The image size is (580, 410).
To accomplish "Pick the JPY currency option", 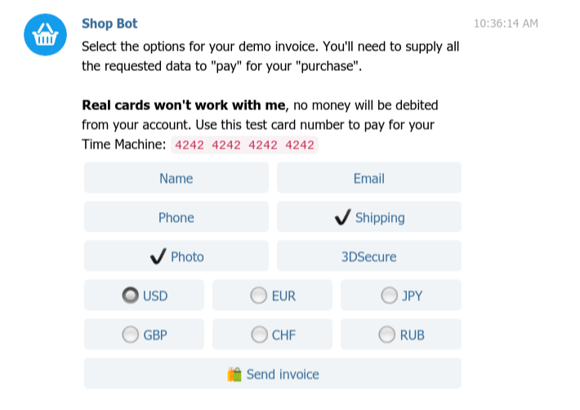I will [389, 296].
